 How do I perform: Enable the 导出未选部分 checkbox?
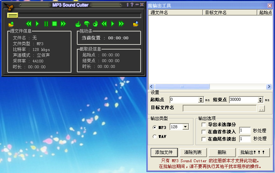point(204,125)
